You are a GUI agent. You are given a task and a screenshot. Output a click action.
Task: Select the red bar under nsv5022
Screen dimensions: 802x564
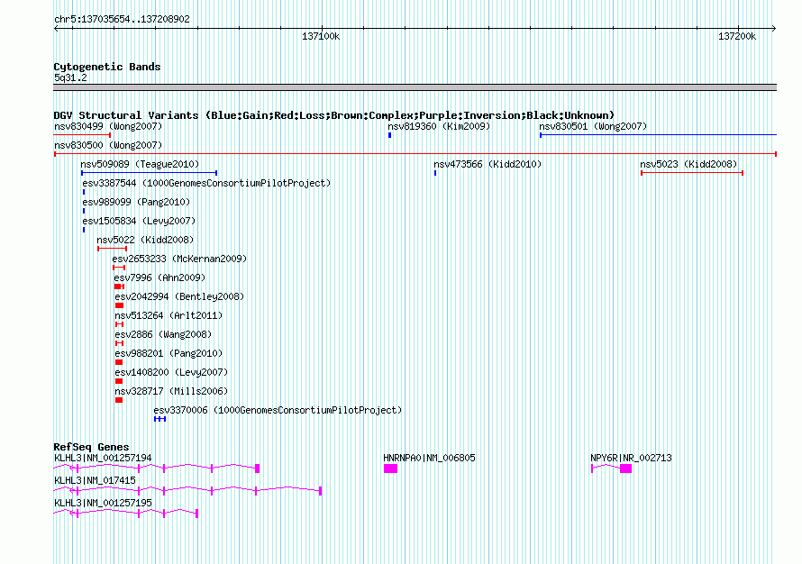click(x=113, y=249)
